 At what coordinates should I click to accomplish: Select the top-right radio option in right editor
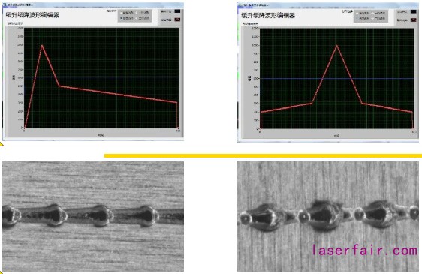[x=372, y=14]
